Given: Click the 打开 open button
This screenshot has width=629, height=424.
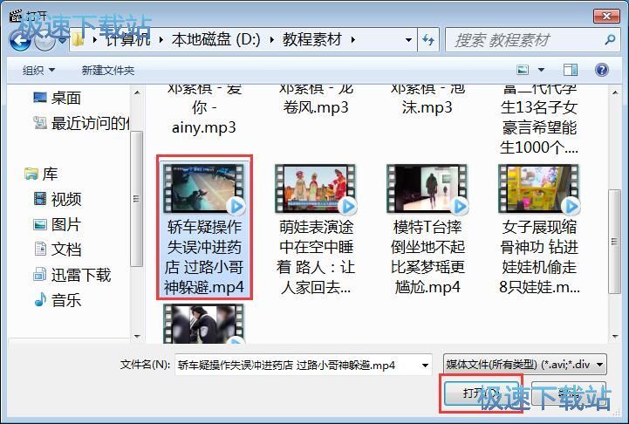Looking at the screenshot, I should [482, 393].
